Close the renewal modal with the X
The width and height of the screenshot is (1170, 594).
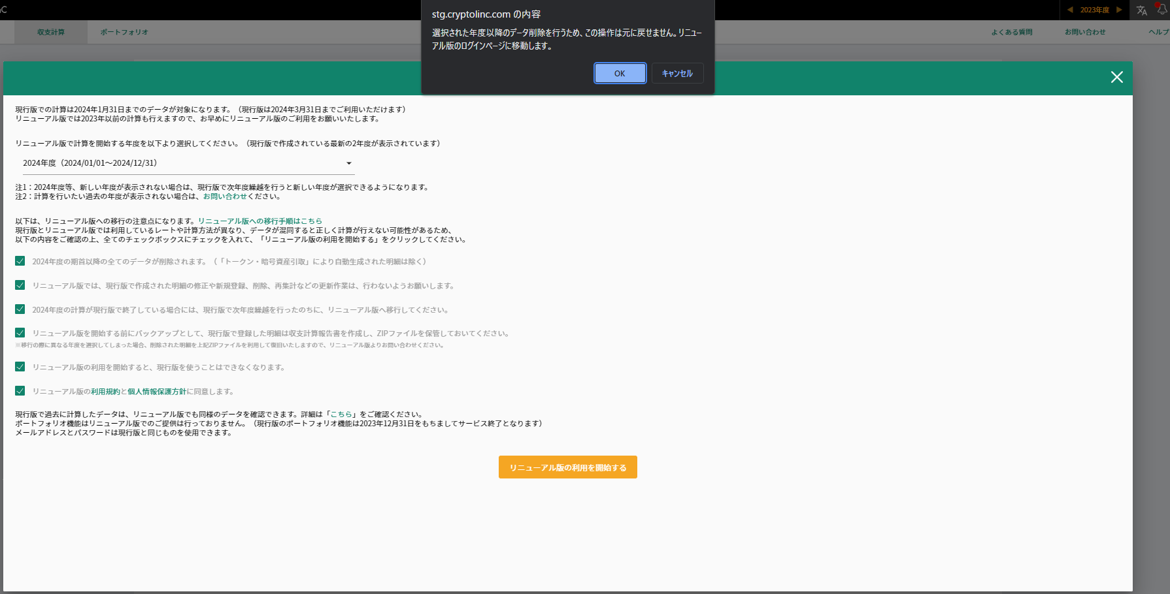click(x=1116, y=77)
